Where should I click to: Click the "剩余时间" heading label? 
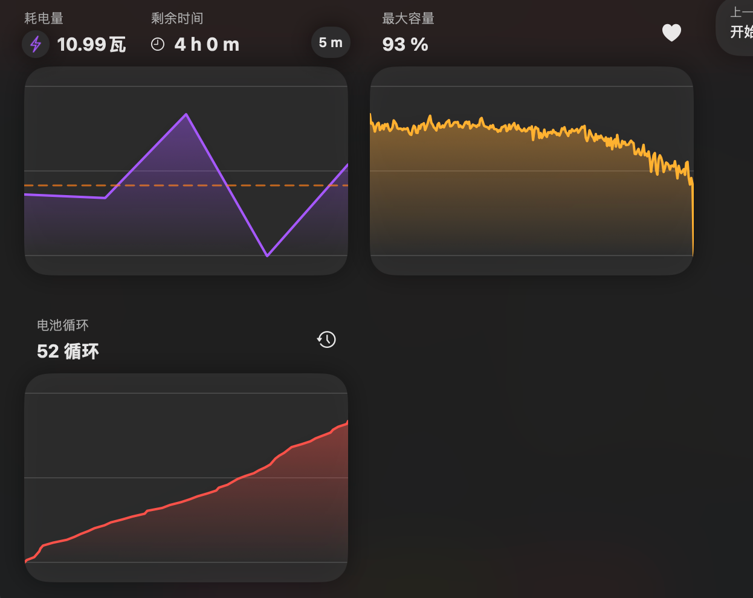177,19
